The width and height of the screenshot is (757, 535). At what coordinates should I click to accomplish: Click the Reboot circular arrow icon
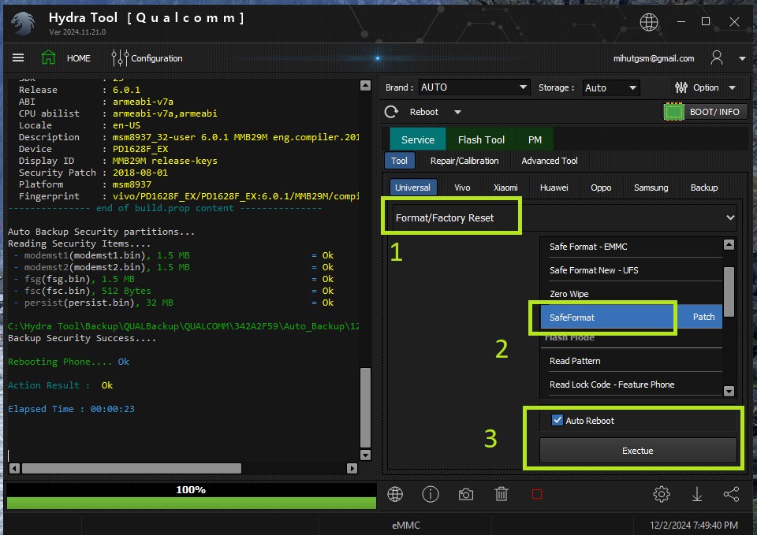[x=392, y=112]
